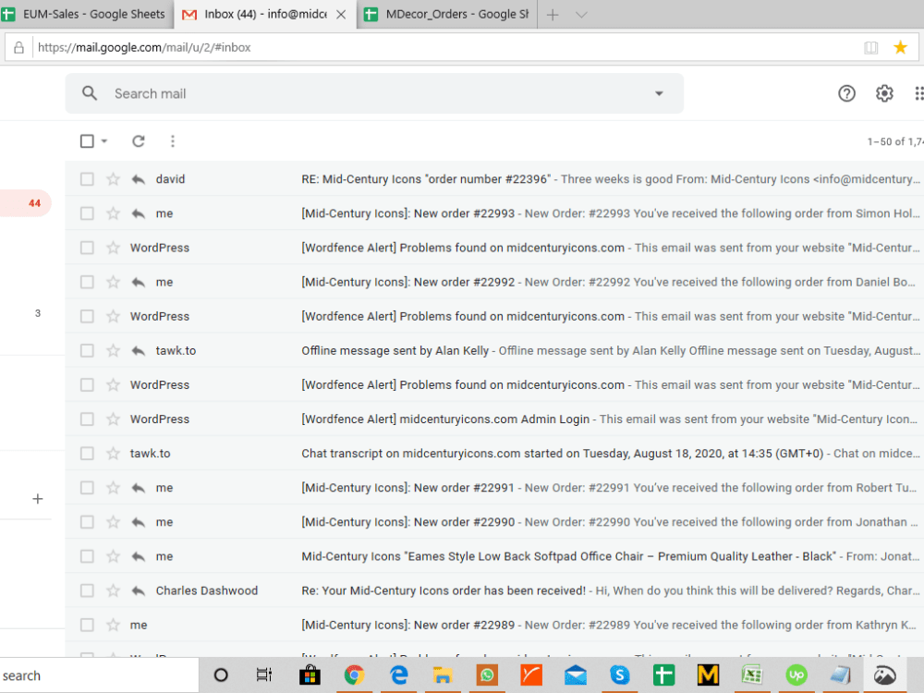Viewport: 924px width, 693px height.
Task: Open WhatsApp from taskbar
Action: 487,675
